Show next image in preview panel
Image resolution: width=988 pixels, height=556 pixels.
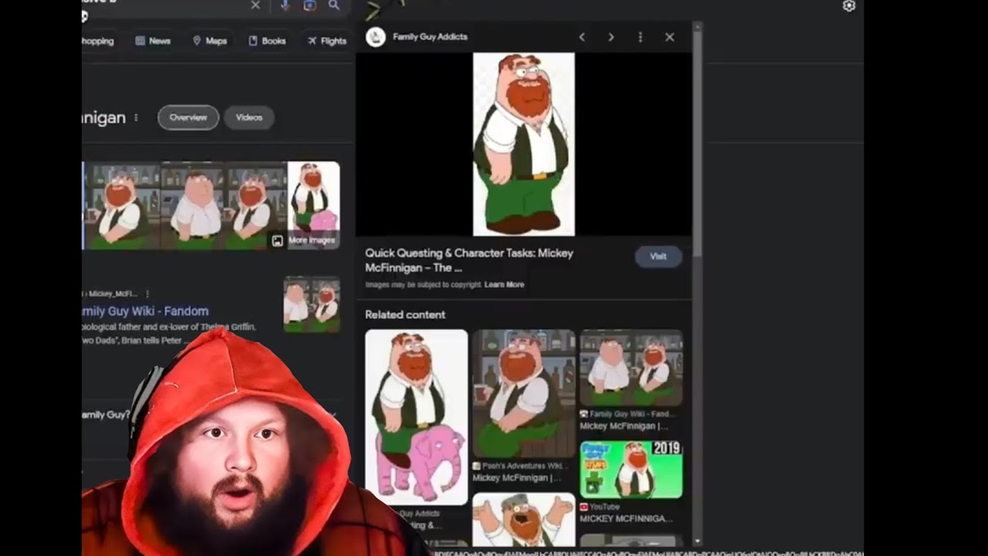(x=611, y=37)
